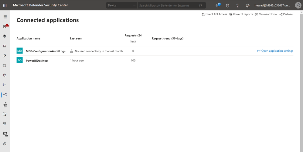Select PowerBiDesktop application name
303x152 pixels.
pyautogui.click(x=37, y=61)
